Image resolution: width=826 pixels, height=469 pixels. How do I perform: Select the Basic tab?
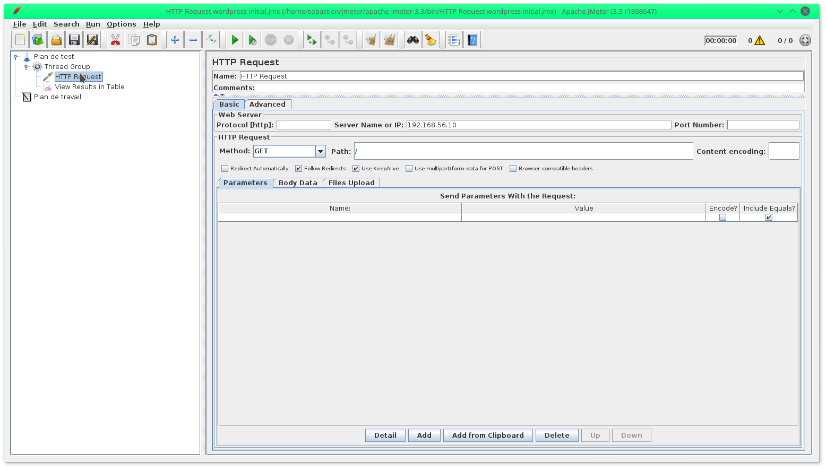pos(229,105)
